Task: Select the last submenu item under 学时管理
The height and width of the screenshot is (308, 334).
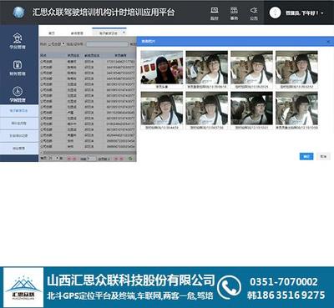Action: [19, 149]
